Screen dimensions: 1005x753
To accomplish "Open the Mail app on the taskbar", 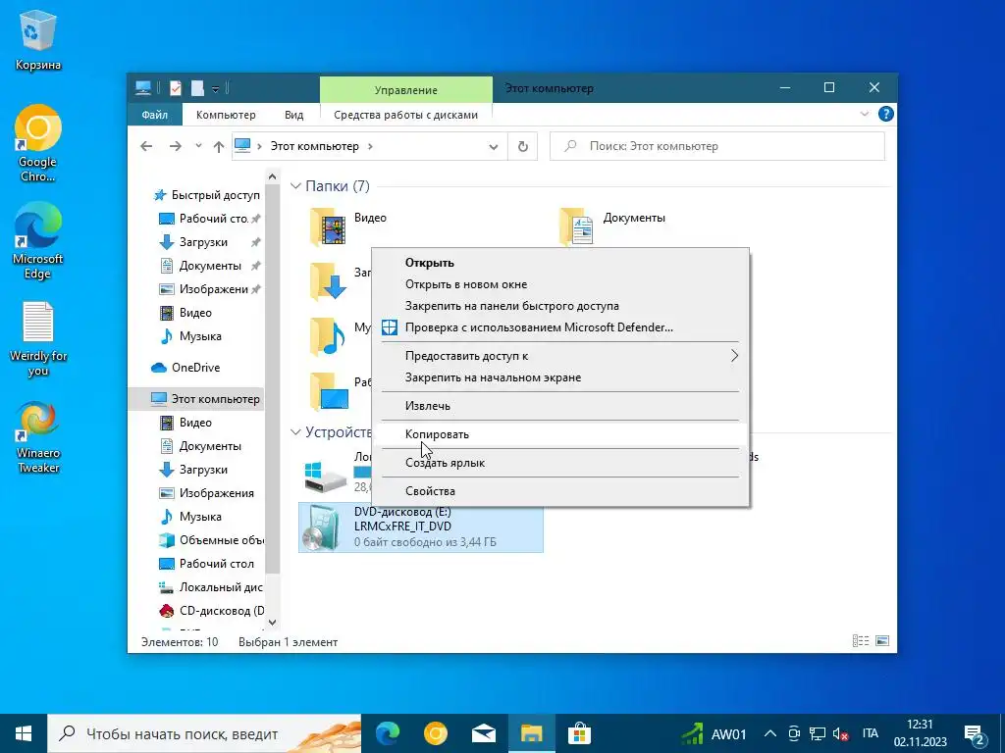I will (x=483, y=733).
